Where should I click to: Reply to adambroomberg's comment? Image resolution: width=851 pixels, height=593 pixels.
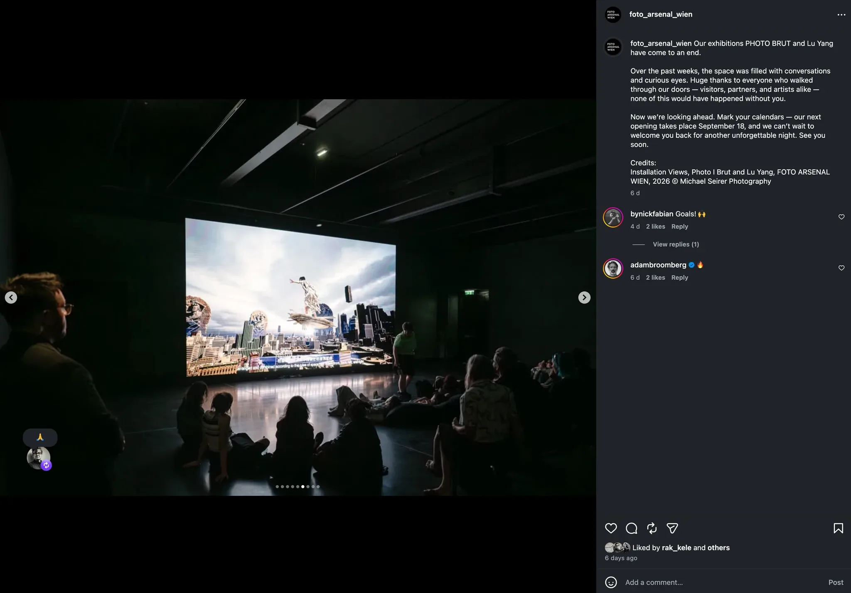coord(680,278)
